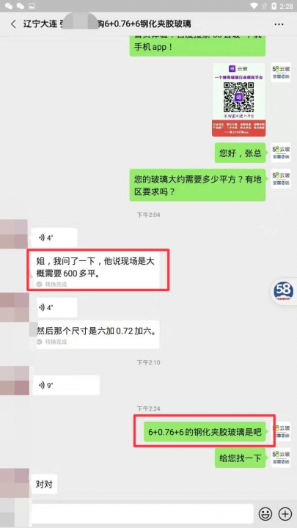Tap sender avatar beside 您好，张总 message
Image resolution: width=297 pixels, height=528 pixels.
pos(281,153)
